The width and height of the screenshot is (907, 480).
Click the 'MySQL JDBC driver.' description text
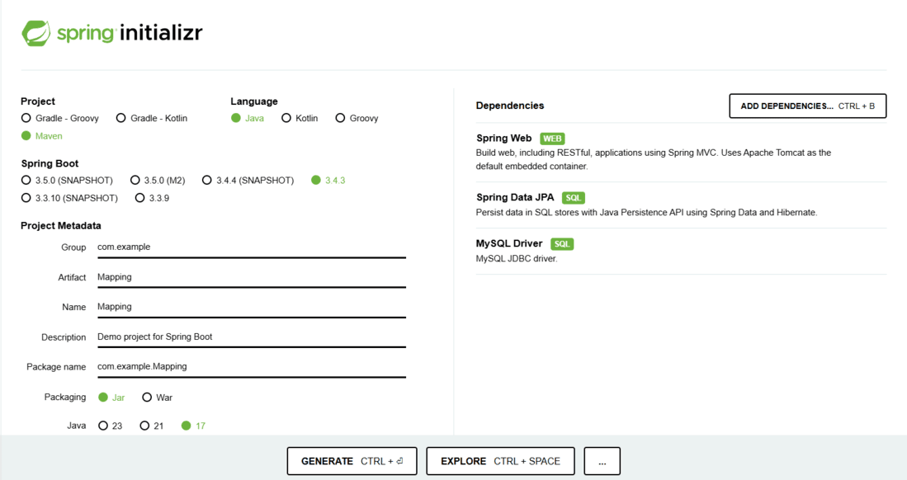(517, 258)
